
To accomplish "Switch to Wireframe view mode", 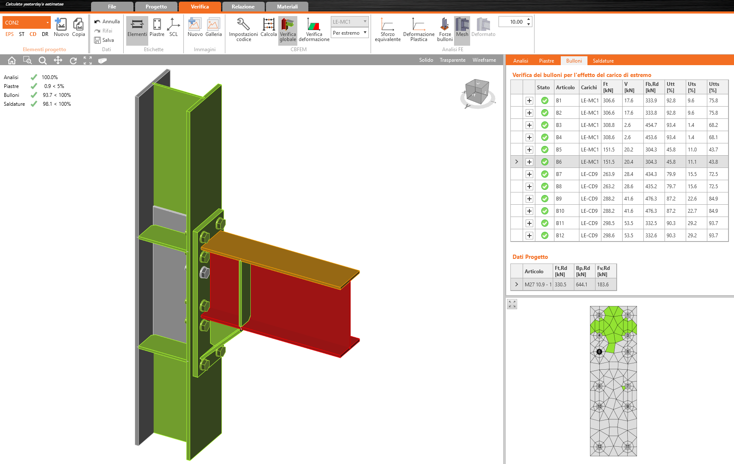I will click(x=484, y=60).
